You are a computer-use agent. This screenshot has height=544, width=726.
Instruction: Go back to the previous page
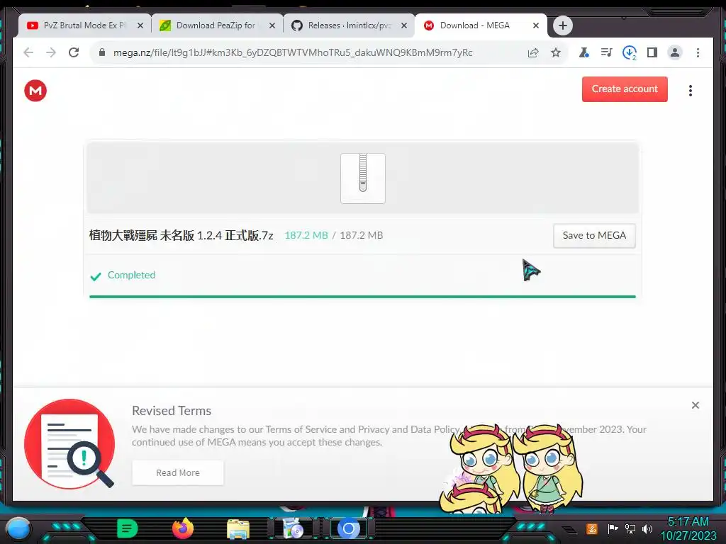(28, 52)
